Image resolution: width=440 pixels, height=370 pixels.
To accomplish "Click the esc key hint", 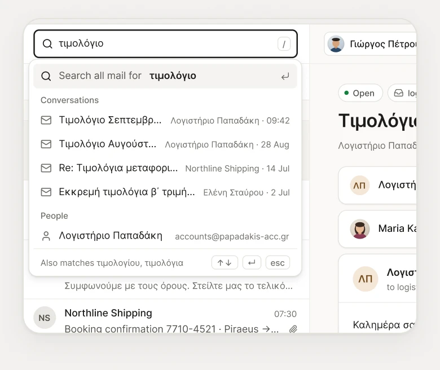I will 278,263.
